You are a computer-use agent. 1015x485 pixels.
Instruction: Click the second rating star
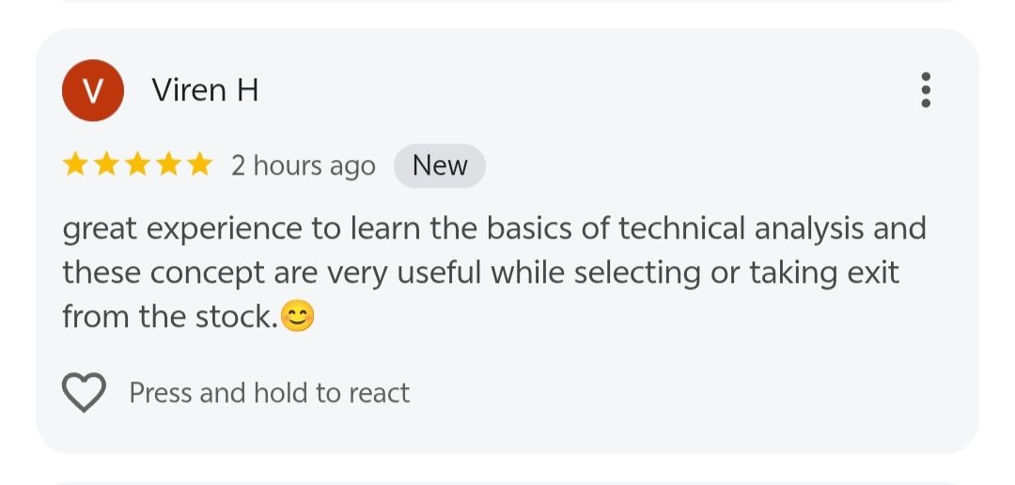pos(107,165)
